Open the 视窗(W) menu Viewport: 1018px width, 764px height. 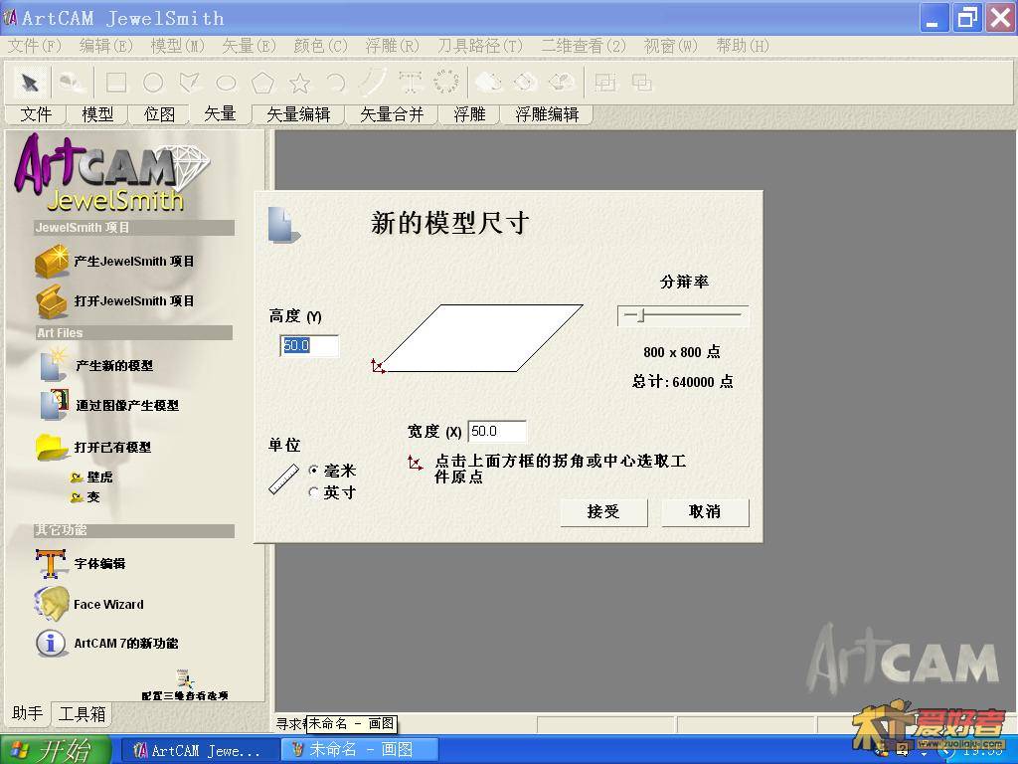click(671, 46)
